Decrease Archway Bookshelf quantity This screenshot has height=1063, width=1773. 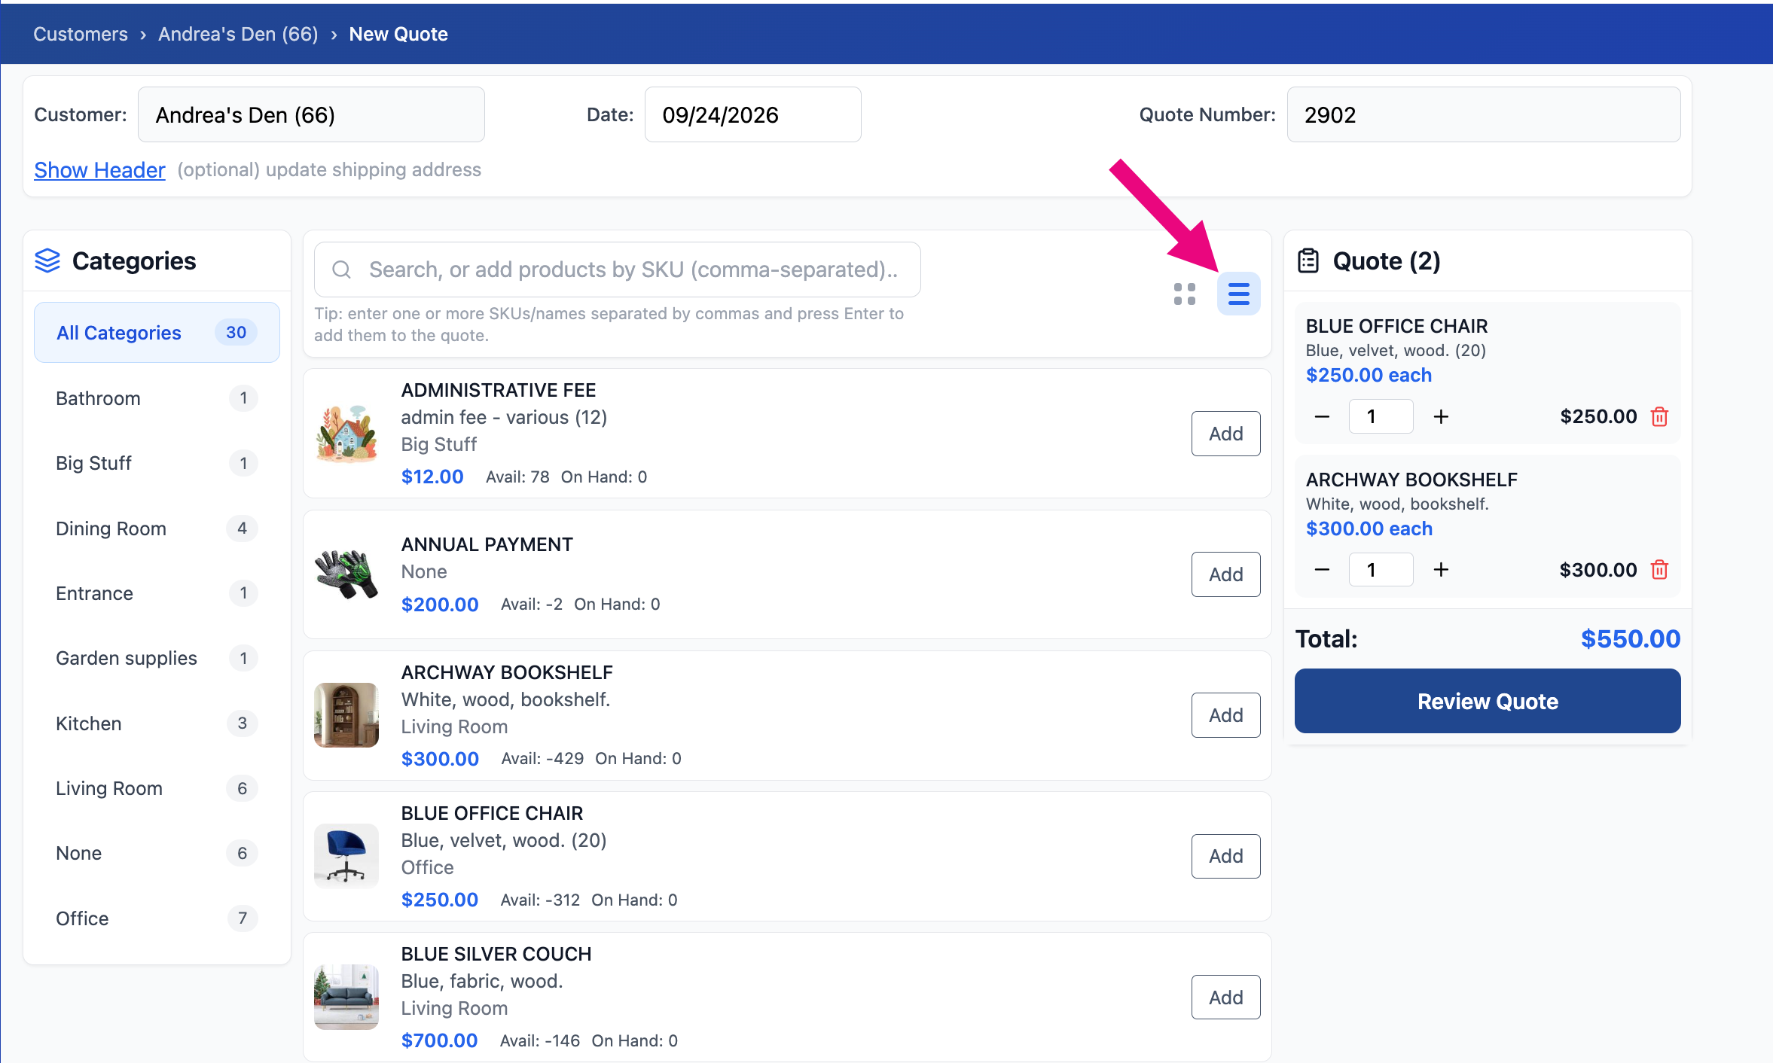tap(1322, 570)
